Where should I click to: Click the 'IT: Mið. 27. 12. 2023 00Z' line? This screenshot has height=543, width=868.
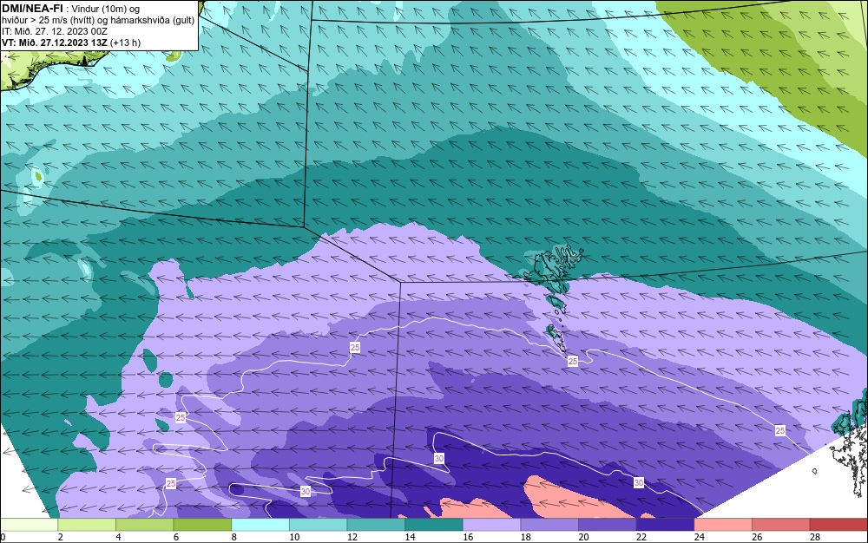[x=54, y=31]
